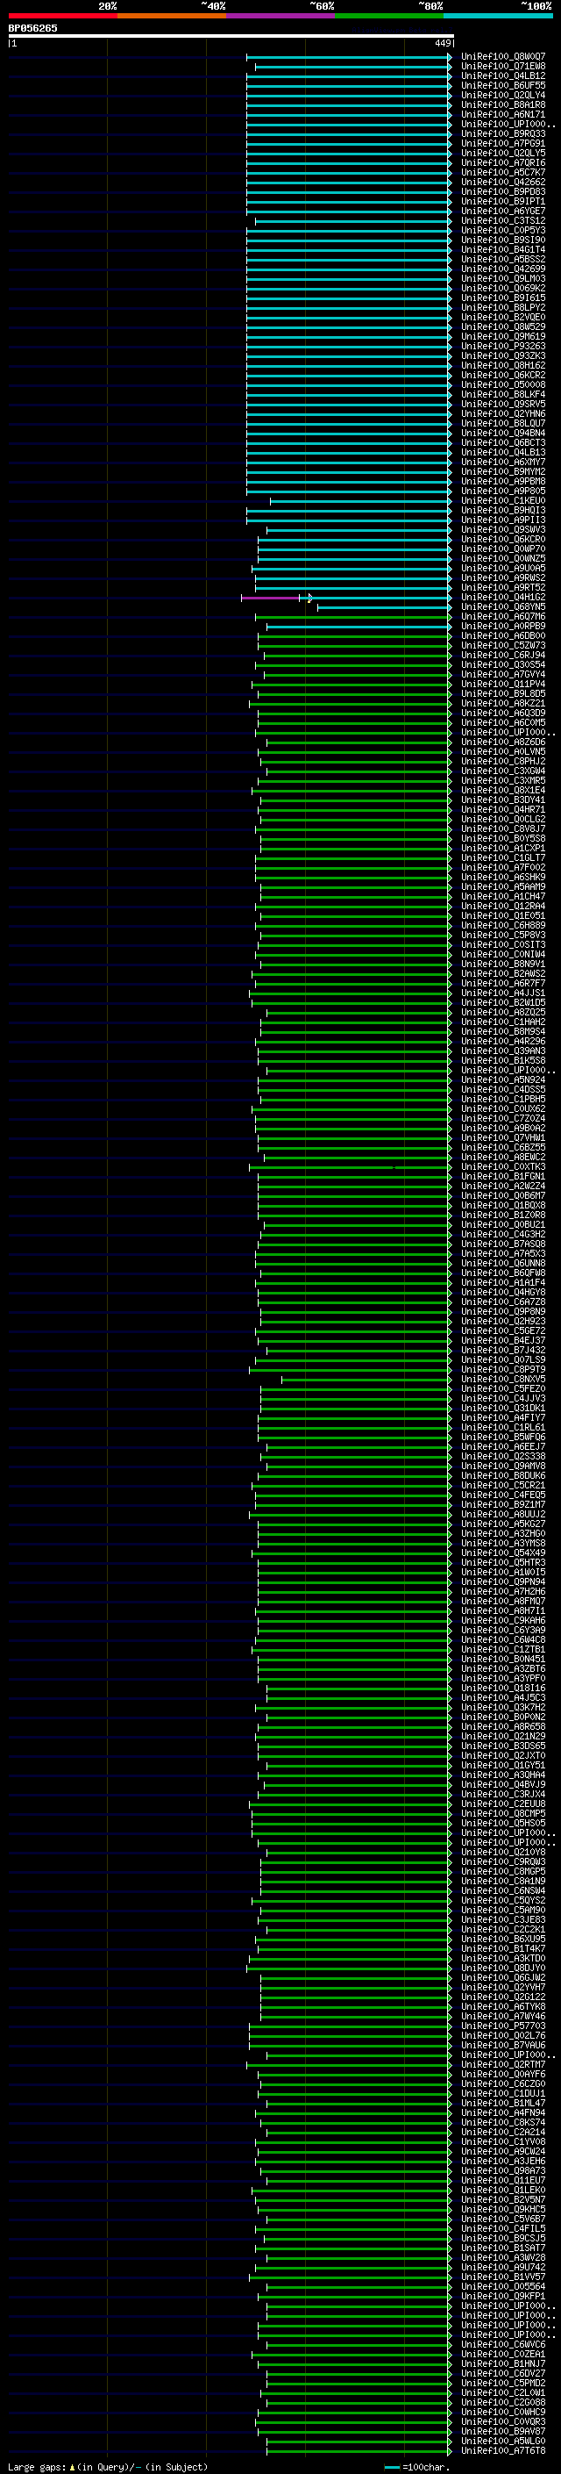Click hit label UniRef100_Q94BN4
Viewport: 561px width, 2474px height.
(502, 434)
